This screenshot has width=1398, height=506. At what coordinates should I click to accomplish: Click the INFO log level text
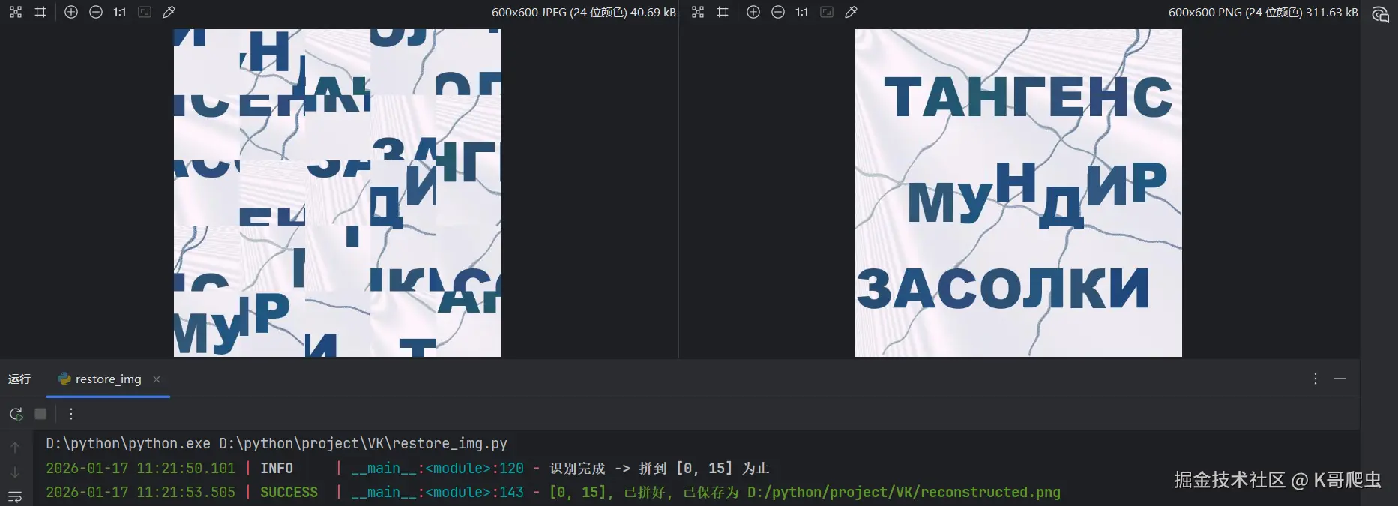click(277, 469)
